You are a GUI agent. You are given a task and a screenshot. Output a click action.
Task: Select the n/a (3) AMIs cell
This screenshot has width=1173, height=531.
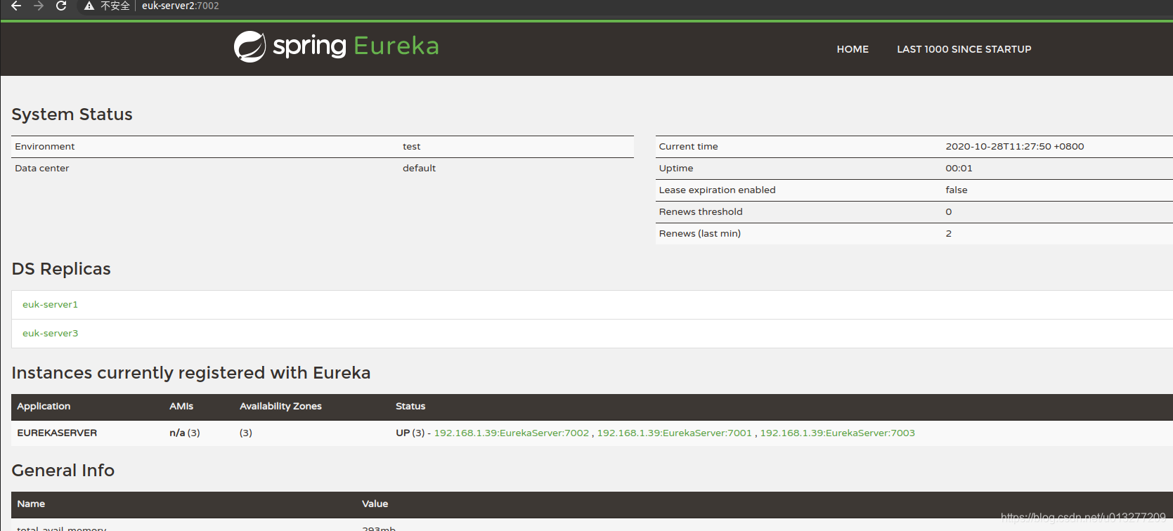(x=184, y=433)
